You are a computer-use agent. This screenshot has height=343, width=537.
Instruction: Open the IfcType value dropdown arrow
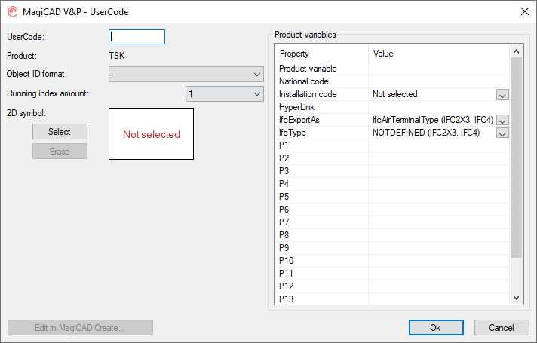[x=503, y=133]
